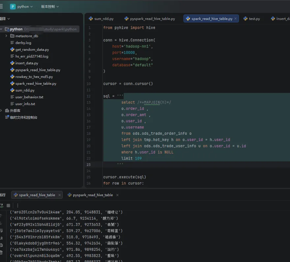Click the 'for row in cursor:' line
This screenshot has height=262, width=290.
123,183
